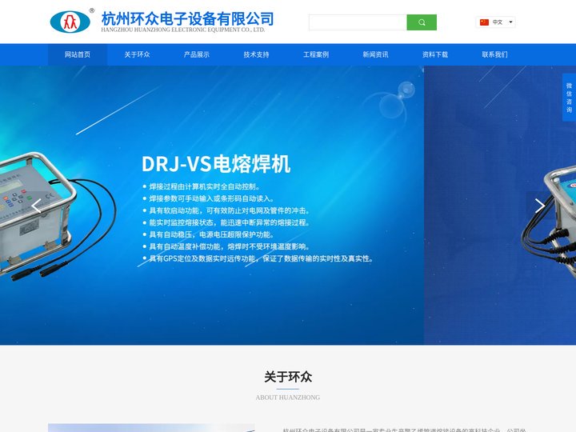Open the 新闻资讯 menu item
The height and width of the screenshot is (432, 576).
click(x=375, y=54)
